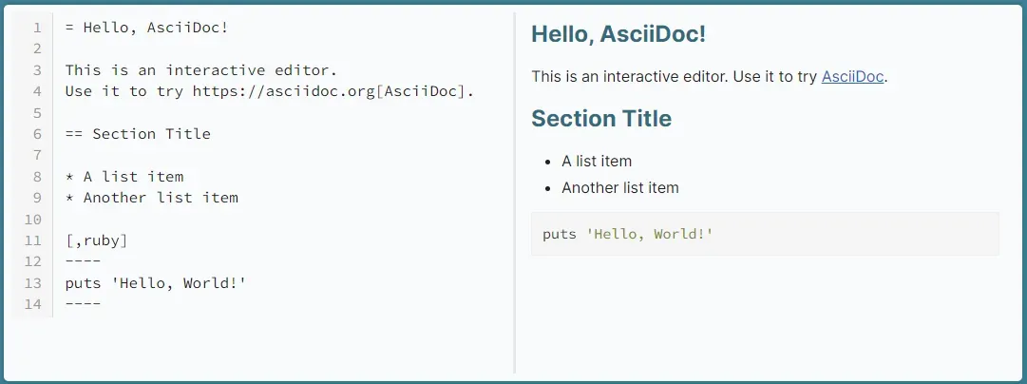Click the divider between editor and preview
This screenshot has width=1027, height=384.
click(515, 193)
